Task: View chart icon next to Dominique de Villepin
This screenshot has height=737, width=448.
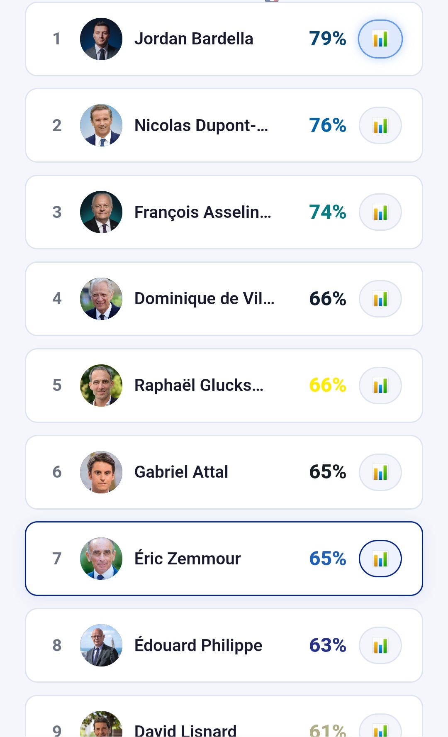Action: 380,299
